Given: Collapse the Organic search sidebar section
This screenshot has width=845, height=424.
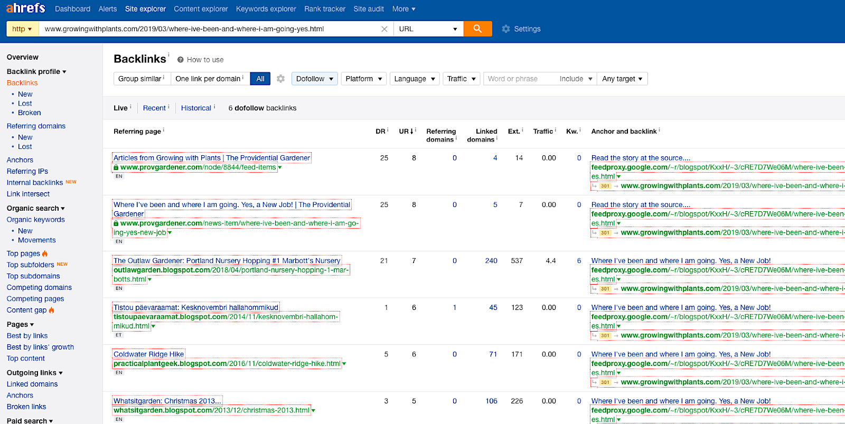Looking at the screenshot, I should pos(35,208).
